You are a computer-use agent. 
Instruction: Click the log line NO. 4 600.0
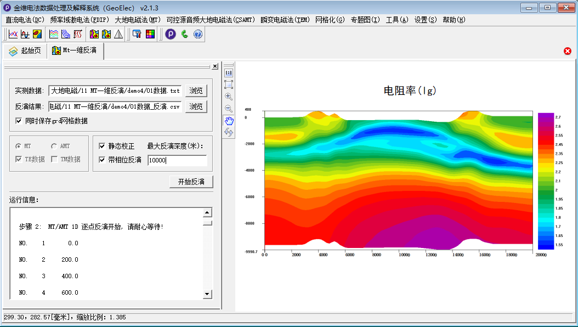(x=49, y=293)
